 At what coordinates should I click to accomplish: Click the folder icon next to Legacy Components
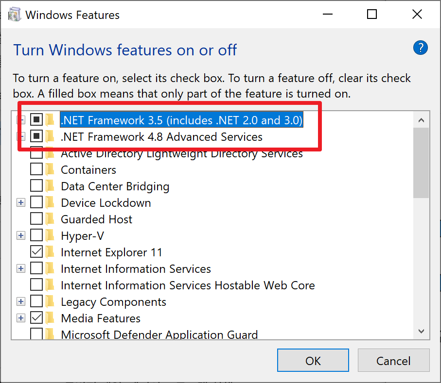pos(51,301)
